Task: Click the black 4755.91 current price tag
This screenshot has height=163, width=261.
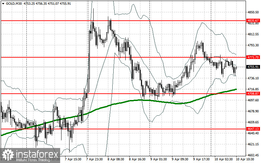Action: coord(253,67)
